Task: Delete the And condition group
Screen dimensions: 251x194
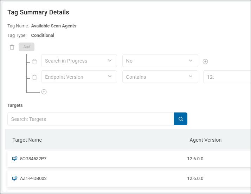Action: click(12, 47)
